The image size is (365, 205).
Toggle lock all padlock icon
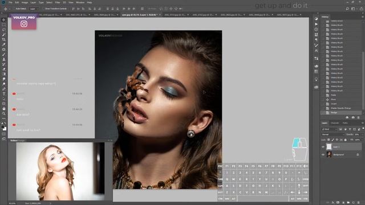[346, 140]
